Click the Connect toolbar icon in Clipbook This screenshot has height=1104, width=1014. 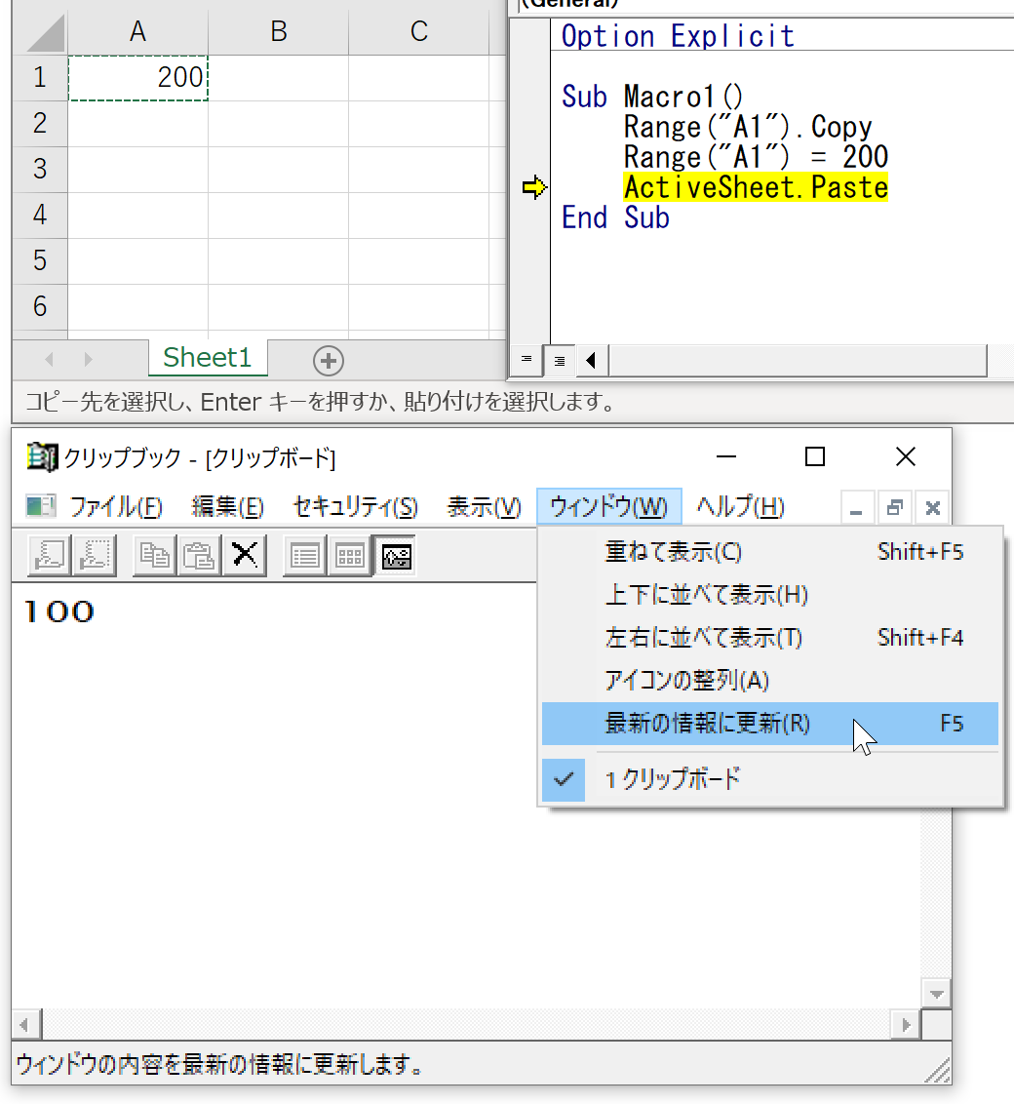(x=50, y=556)
